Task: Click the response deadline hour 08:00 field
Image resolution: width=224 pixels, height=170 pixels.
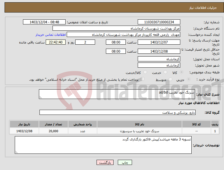Action: [116, 42]
